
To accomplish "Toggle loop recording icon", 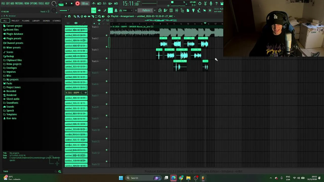I will click(x=116, y=4).
